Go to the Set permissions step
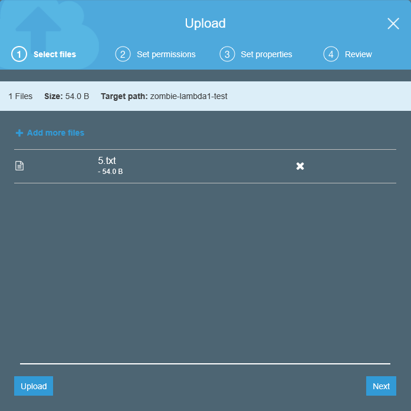This screenshot has width=411, height=411. click(166, 54)
